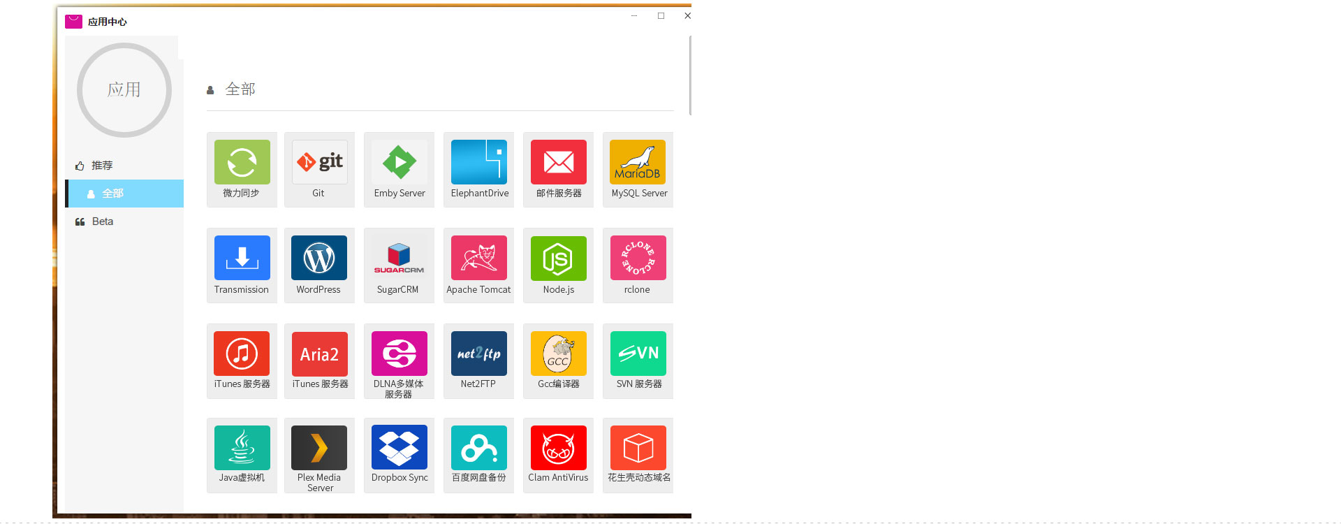
Task: Click the 'Apache Tomcat' label text
Action: [478, 289]
